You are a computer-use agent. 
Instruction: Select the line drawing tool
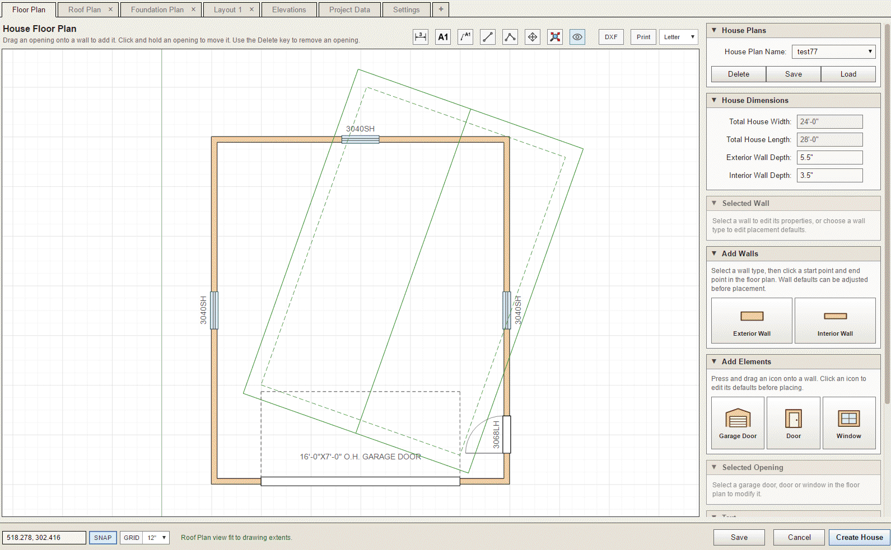(488, 37)
